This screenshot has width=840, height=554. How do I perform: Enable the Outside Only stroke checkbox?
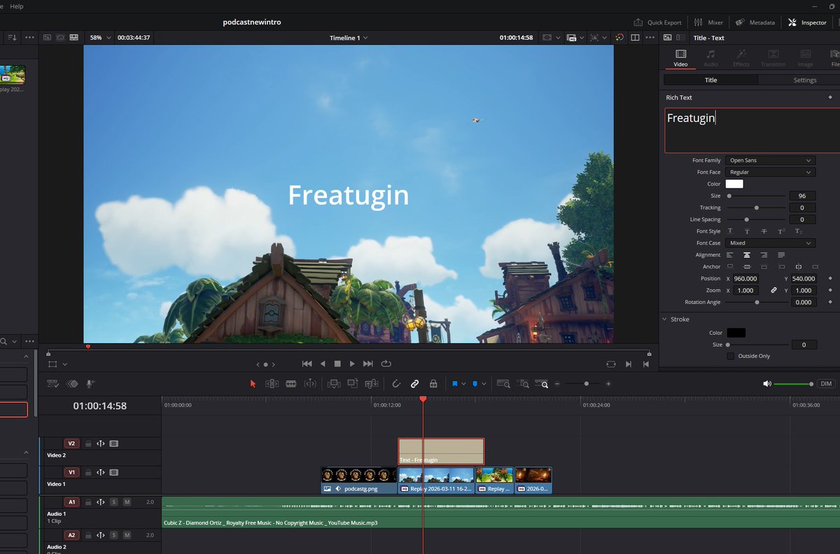(x=731, y=356)
